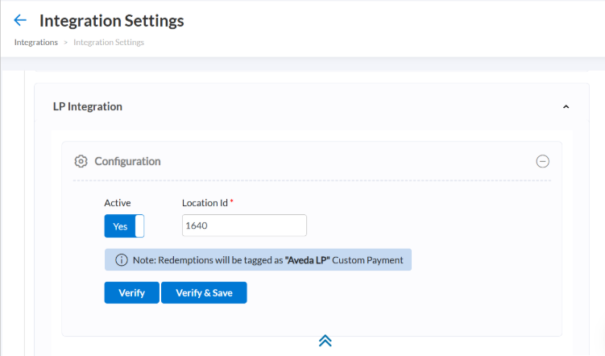Click the Location Id field label
This screenshot has height=356, width=605.
[x=205, y=203]
